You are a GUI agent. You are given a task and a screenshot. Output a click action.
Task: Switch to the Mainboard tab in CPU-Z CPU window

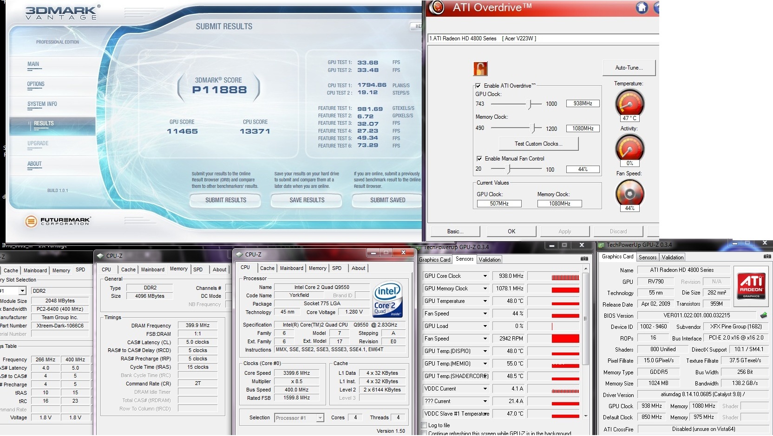(x=292, y=268)
